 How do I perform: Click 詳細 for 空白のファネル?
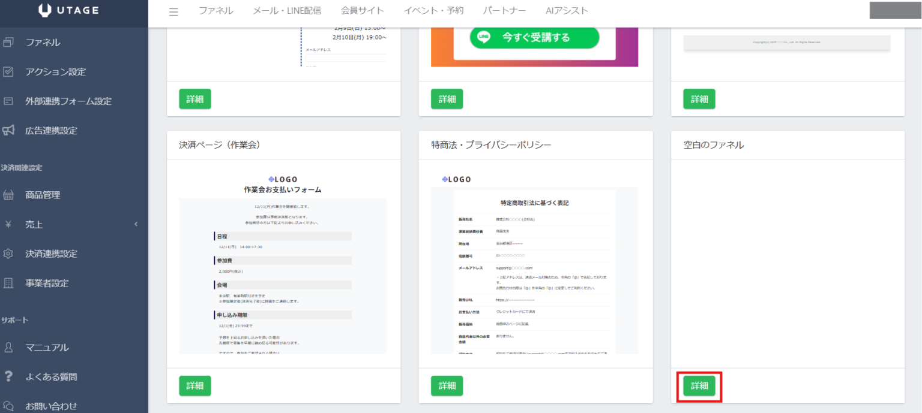699,385
